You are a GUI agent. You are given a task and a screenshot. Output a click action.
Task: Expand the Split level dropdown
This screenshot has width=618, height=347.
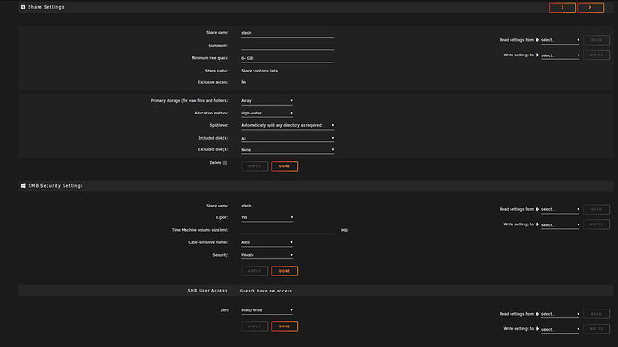pos(288,125)
